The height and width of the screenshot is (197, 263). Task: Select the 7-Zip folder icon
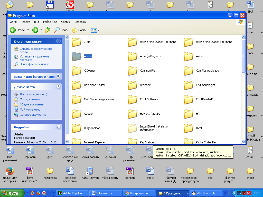pos(77,42)
